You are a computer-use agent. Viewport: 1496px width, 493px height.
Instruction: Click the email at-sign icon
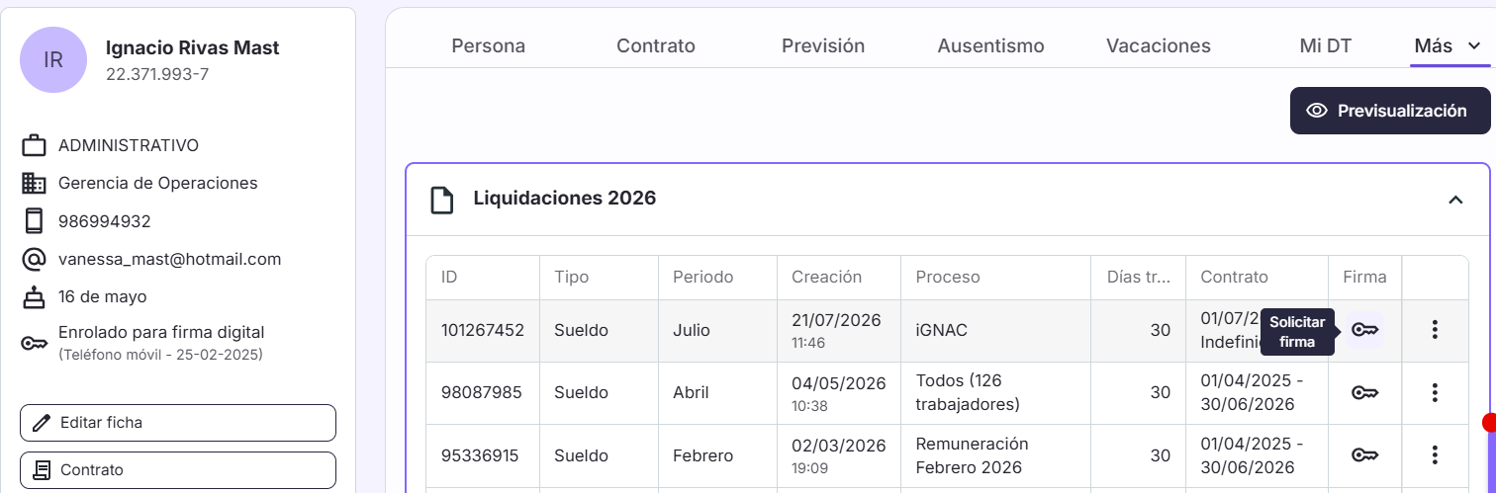coord(34,259)
